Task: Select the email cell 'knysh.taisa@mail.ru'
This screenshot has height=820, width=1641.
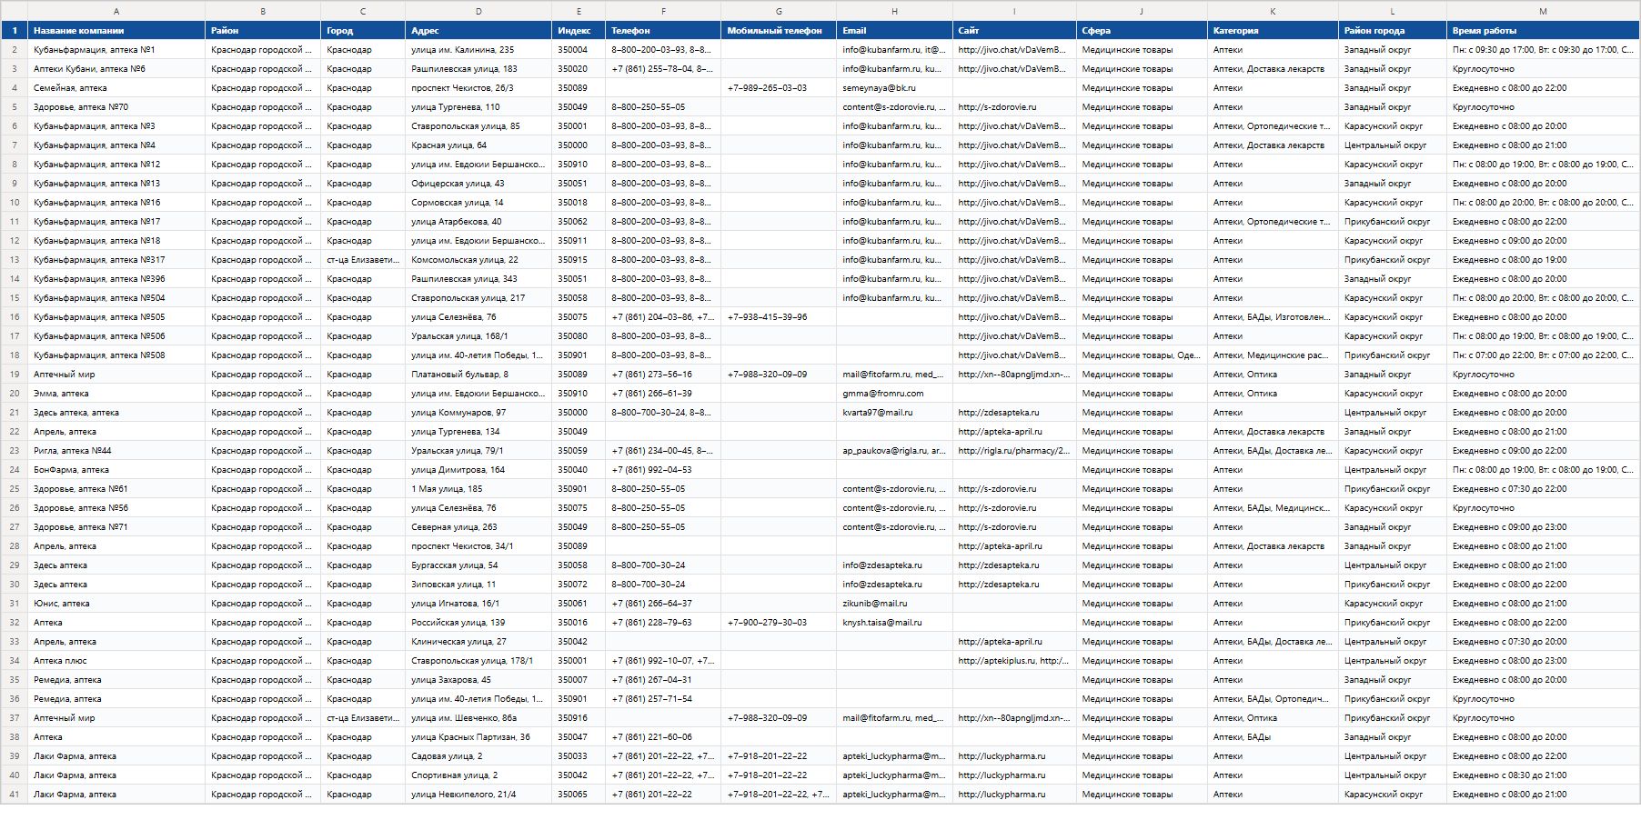Action: click(x=895, y=623)
